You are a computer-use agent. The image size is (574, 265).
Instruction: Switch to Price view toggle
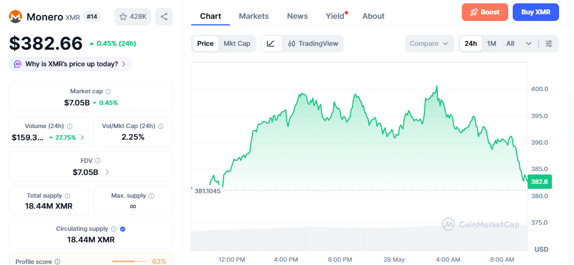[x=206, y=44]
